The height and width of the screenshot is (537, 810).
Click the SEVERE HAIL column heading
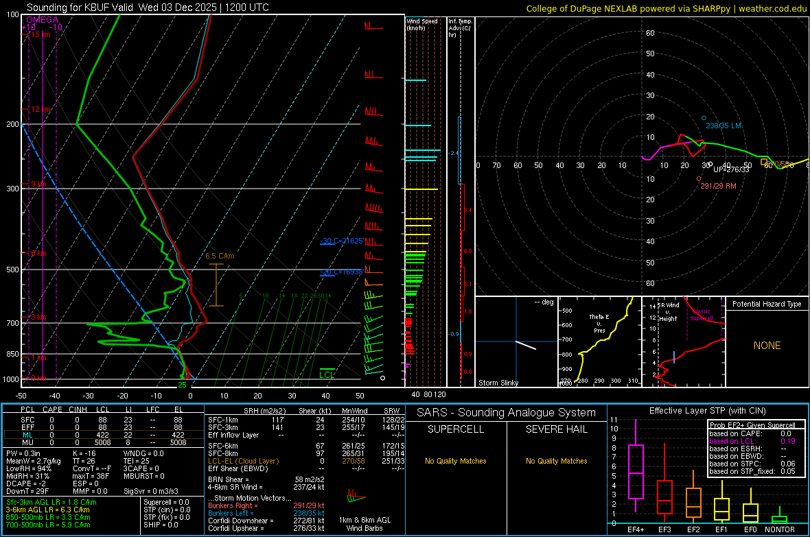(556, 429)
